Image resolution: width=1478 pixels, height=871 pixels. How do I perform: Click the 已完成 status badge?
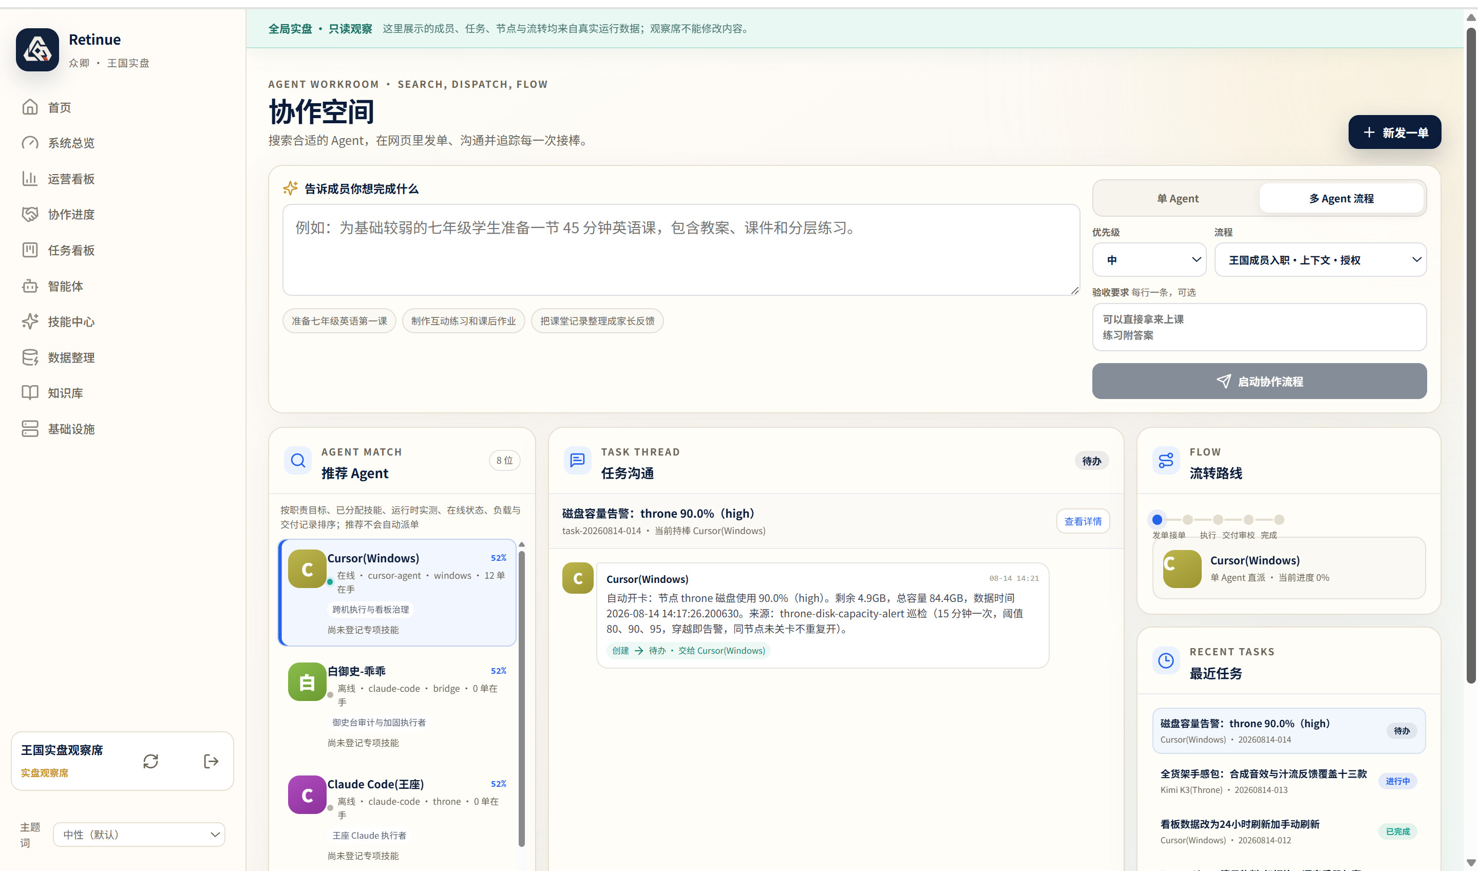(1397, 831)
